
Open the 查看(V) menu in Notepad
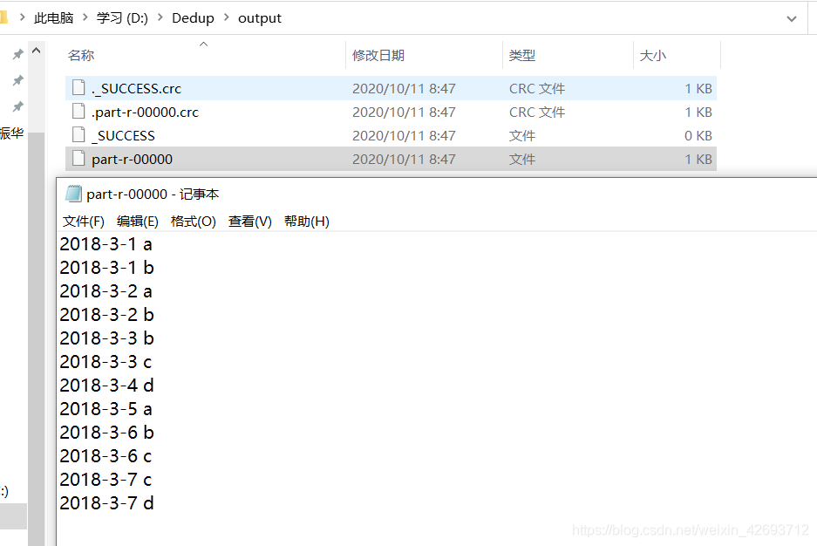(250, 222)
